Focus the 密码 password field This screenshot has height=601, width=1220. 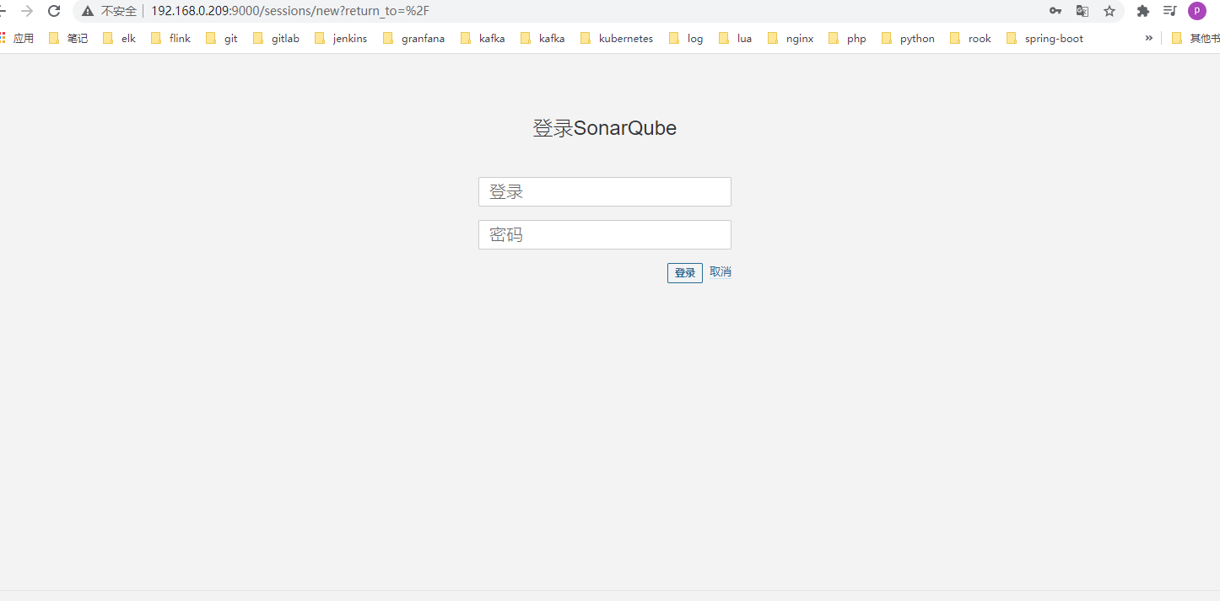pos(605,234)
